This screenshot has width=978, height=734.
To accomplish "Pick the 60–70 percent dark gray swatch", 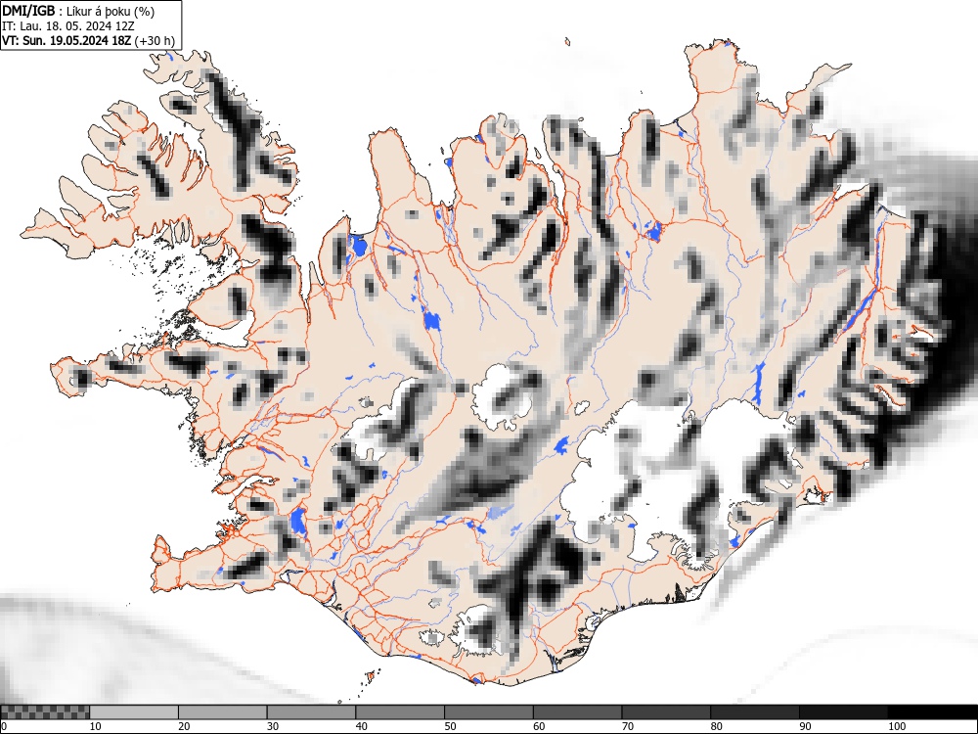I will click(x=578, y=712).
